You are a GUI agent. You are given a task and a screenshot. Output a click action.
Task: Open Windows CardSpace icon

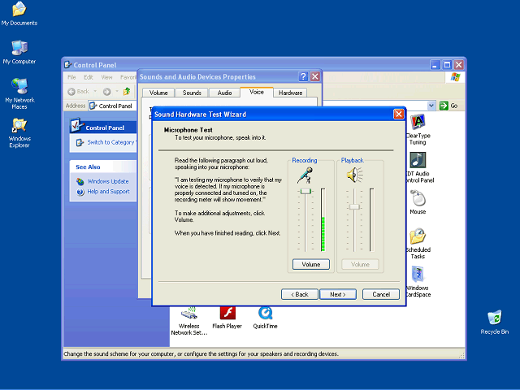pos(418,281)
